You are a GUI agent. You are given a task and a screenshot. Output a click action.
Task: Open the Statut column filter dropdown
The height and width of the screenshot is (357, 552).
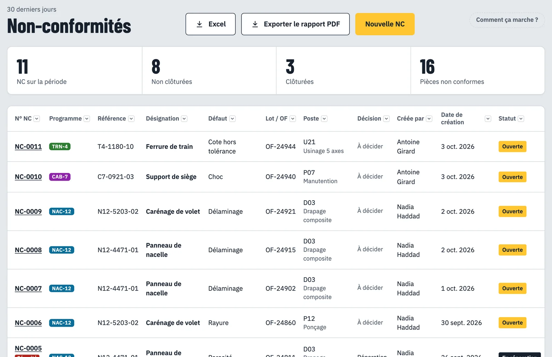[521, 119]
